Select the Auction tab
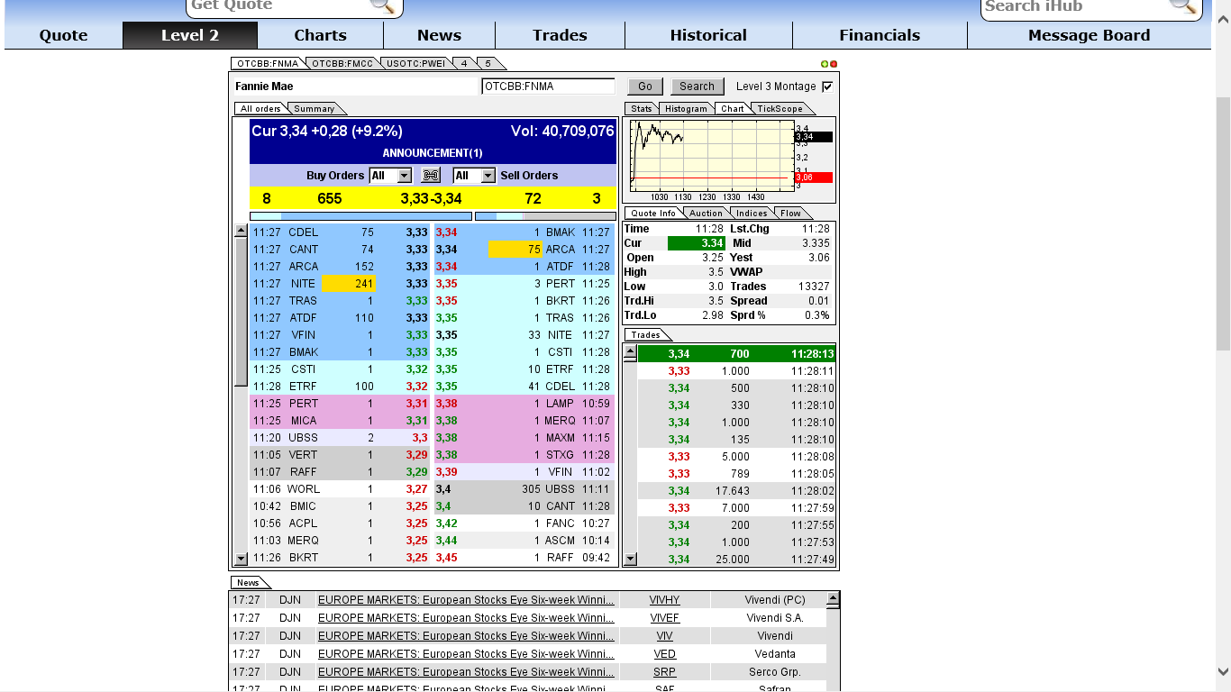 click(x=706, y=213)
